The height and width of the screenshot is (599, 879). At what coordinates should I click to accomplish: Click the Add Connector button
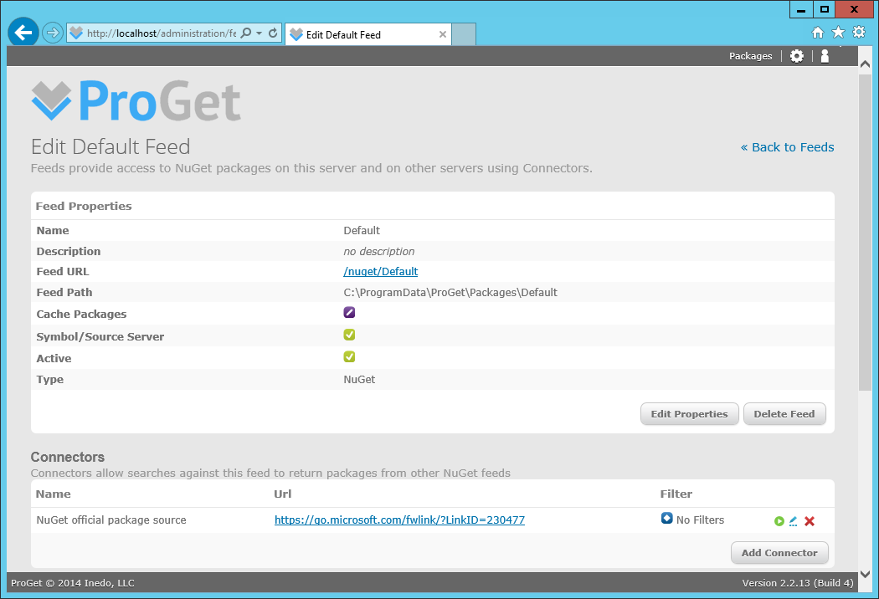coord(779,553)
